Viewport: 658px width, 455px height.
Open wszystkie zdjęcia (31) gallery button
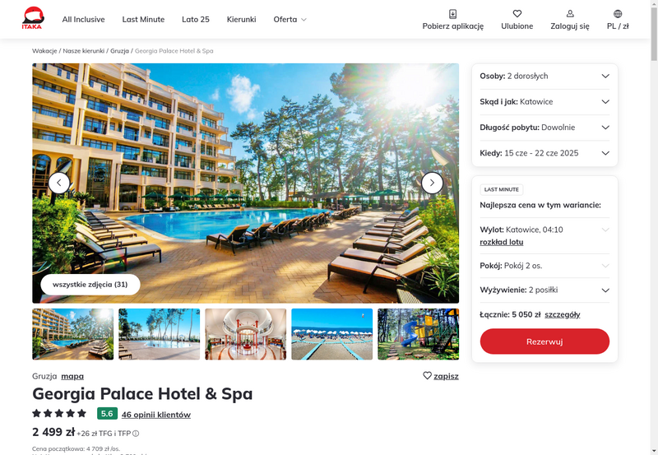coord(90,284)
